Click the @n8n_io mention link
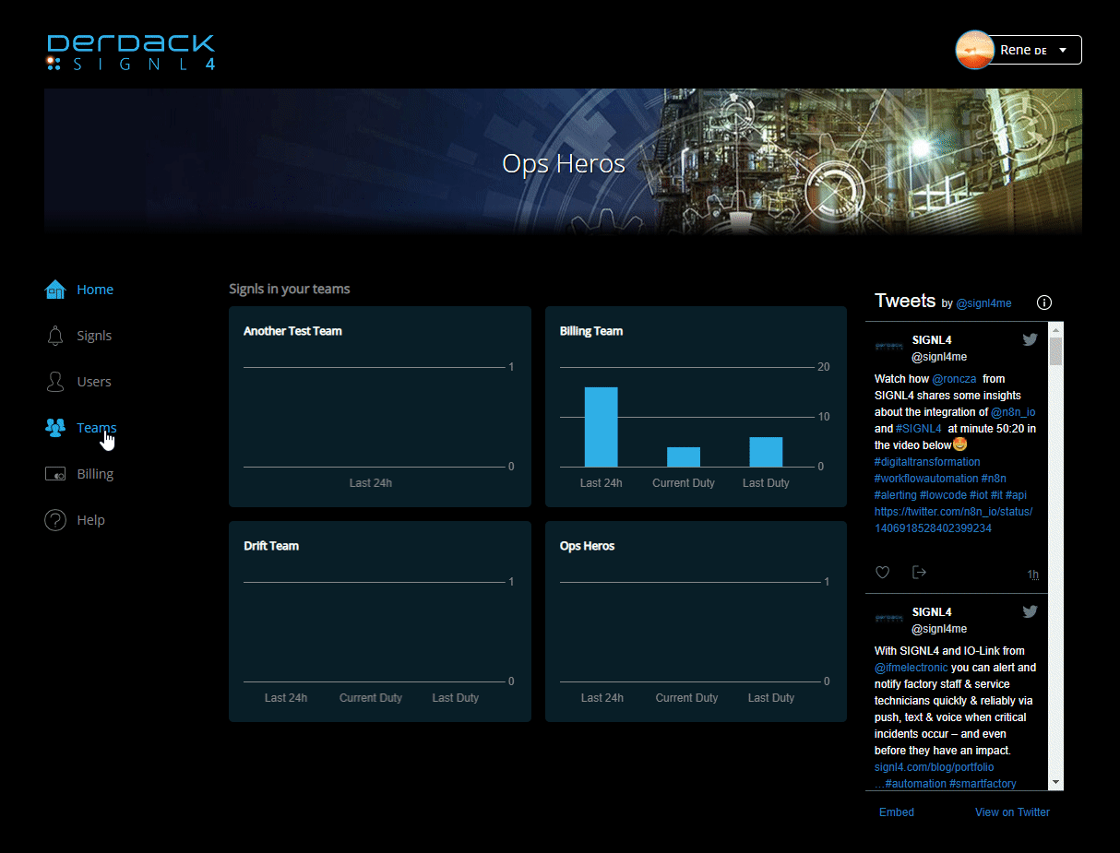The image size is (1120, 853). coord(1013,412)
